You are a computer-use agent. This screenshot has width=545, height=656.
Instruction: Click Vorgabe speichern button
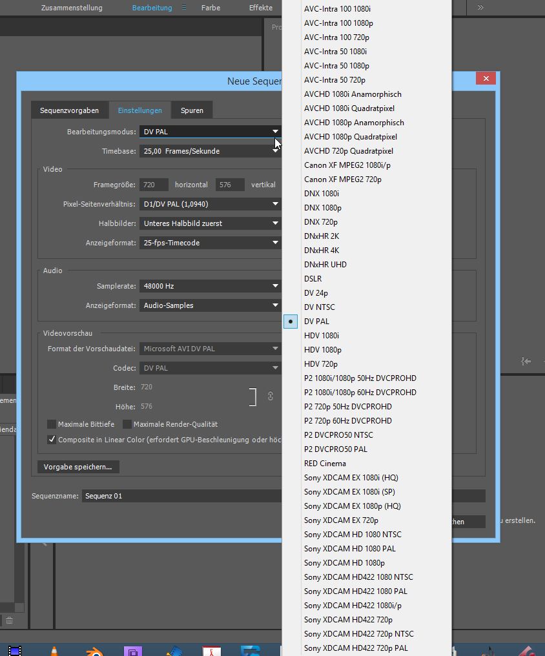78,467
